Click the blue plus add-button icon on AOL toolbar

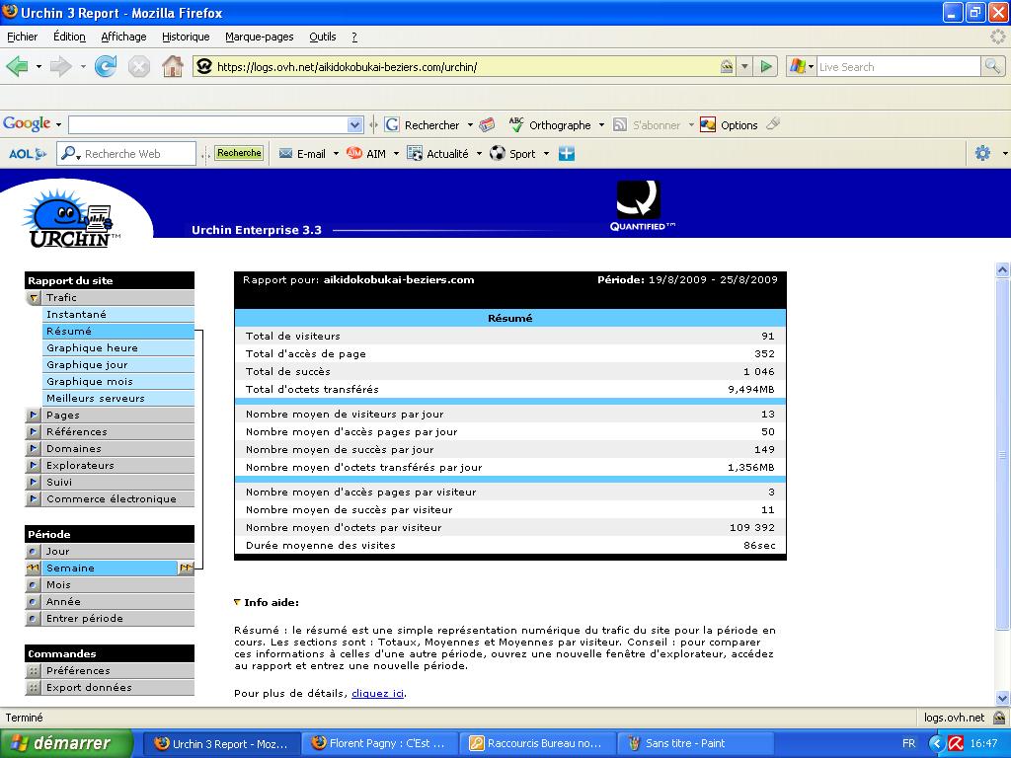tap(566, 153)
